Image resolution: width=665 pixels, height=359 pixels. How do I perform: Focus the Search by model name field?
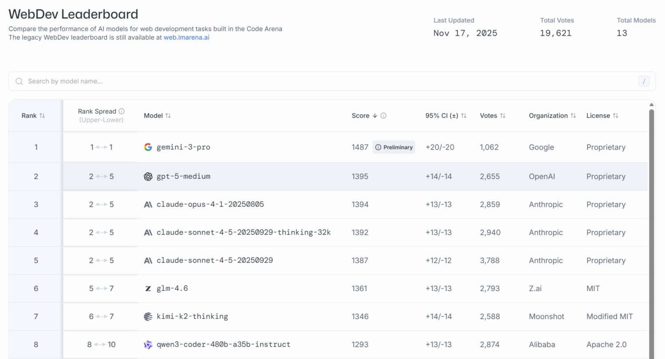332,81
